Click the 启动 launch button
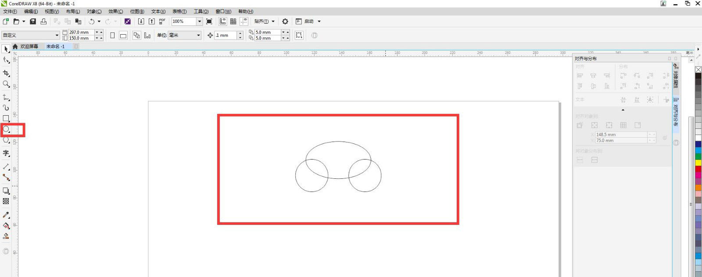This screenshot has width=702, height=277. [x=309, y=21]
